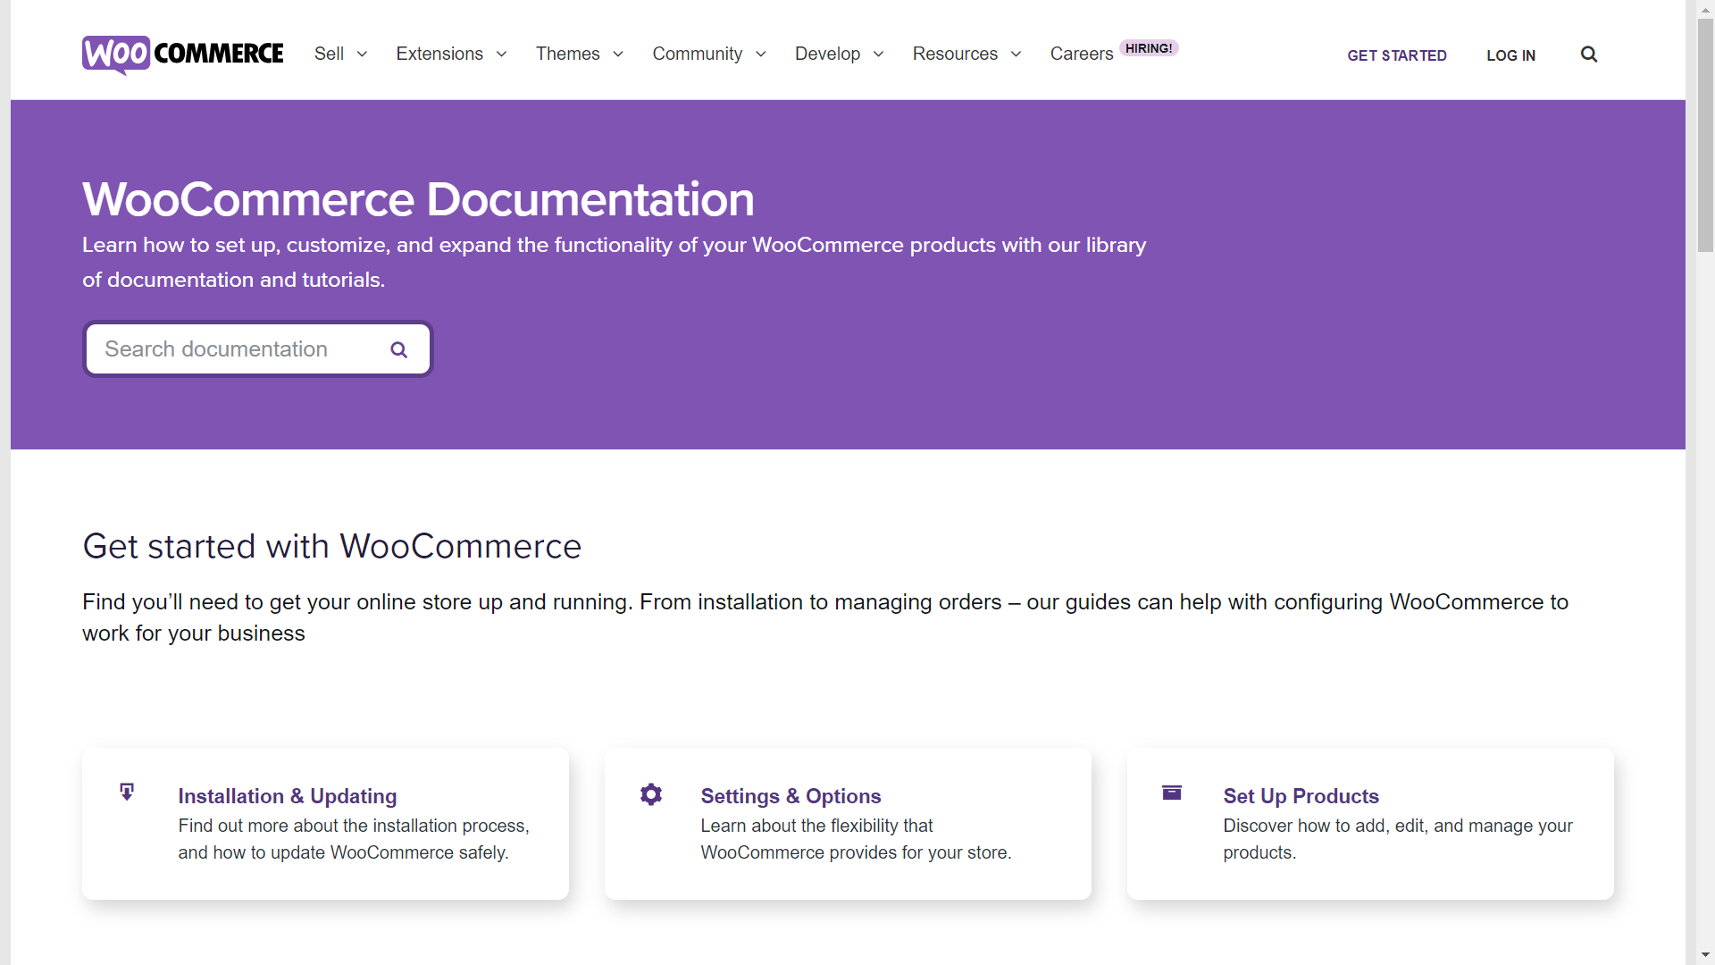This screenshot has width=1715, height=965.
Task: Expand the Community menu chevron
Action: (x=761, y=55)
